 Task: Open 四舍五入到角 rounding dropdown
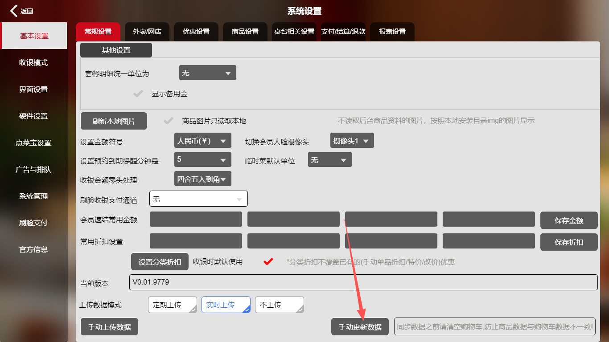click(x=202, y=179)
